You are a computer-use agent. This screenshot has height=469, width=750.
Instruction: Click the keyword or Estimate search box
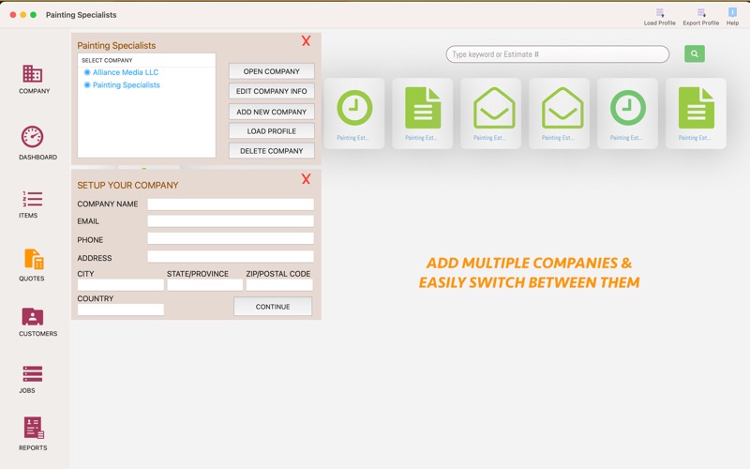tap(557, 54)
